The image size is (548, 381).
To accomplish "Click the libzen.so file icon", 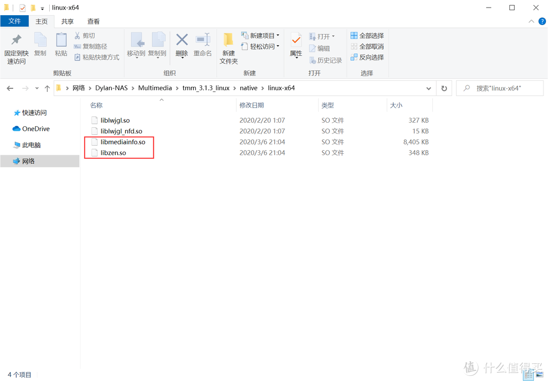I will point(94,153).
